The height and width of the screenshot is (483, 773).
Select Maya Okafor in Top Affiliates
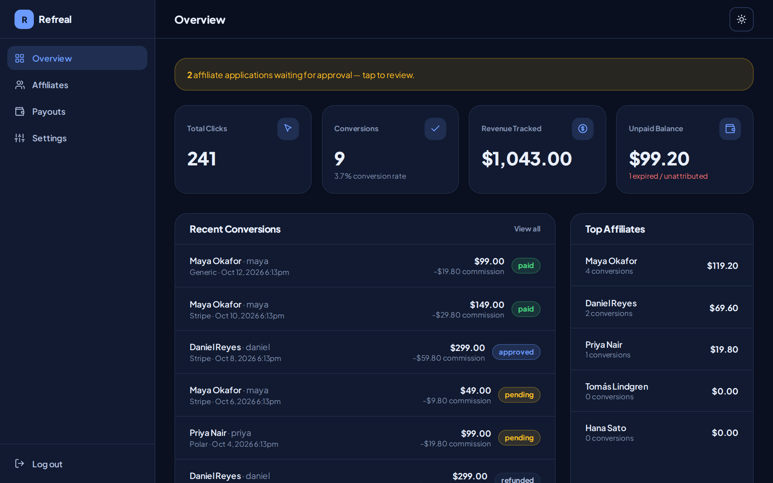[661, 265]
